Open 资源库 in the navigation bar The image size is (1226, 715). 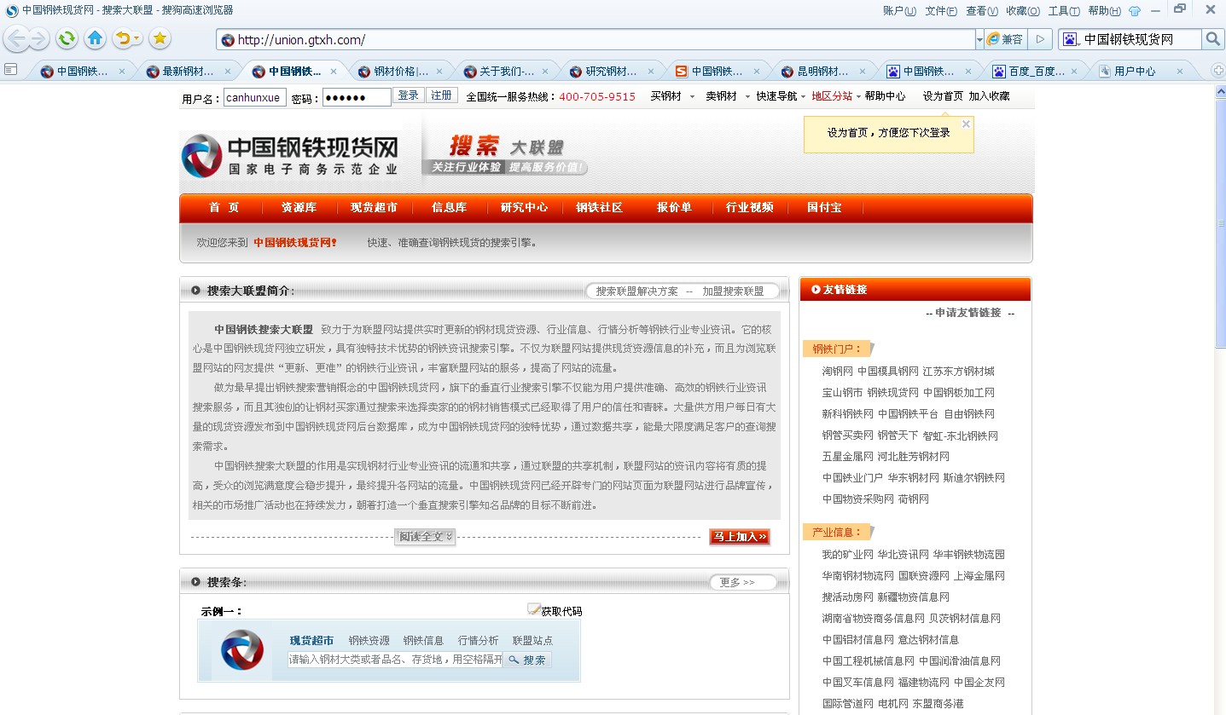(299, 208)
